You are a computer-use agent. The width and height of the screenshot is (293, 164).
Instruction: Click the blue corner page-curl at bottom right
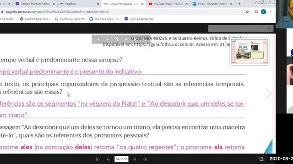click(x=269, y=147)
